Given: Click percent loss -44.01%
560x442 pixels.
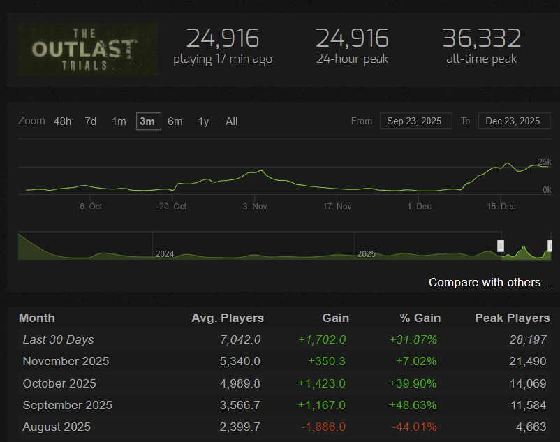Looking at the screenshot, I should coord(414,427).
